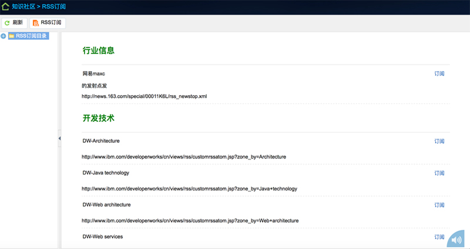Click the 网易maxc feed title

point(94,73)
